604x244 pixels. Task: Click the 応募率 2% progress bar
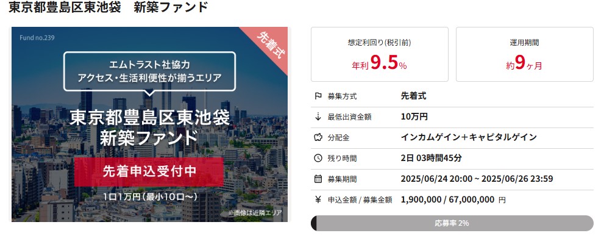coord(452,223)
